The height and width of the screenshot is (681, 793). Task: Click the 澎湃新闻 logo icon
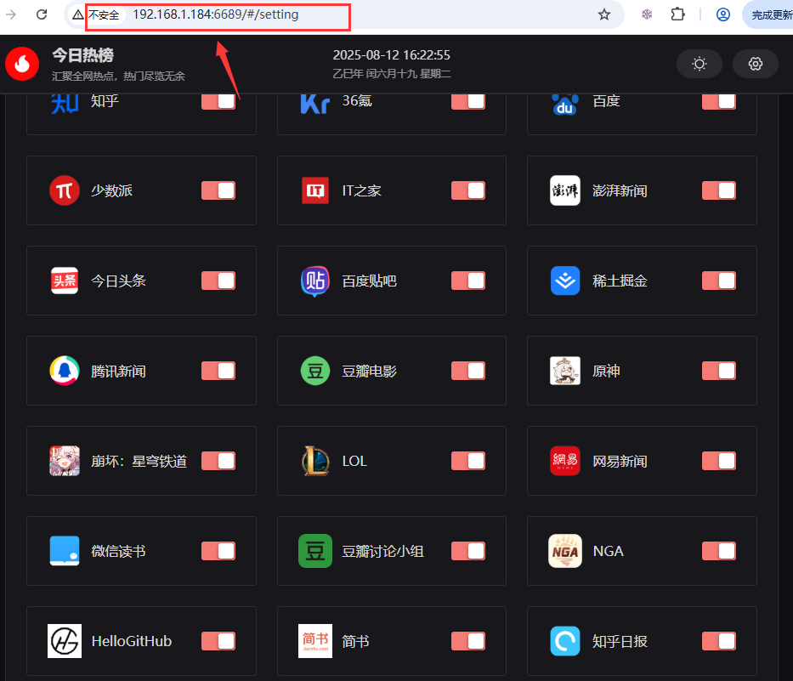tap(565, 190)
